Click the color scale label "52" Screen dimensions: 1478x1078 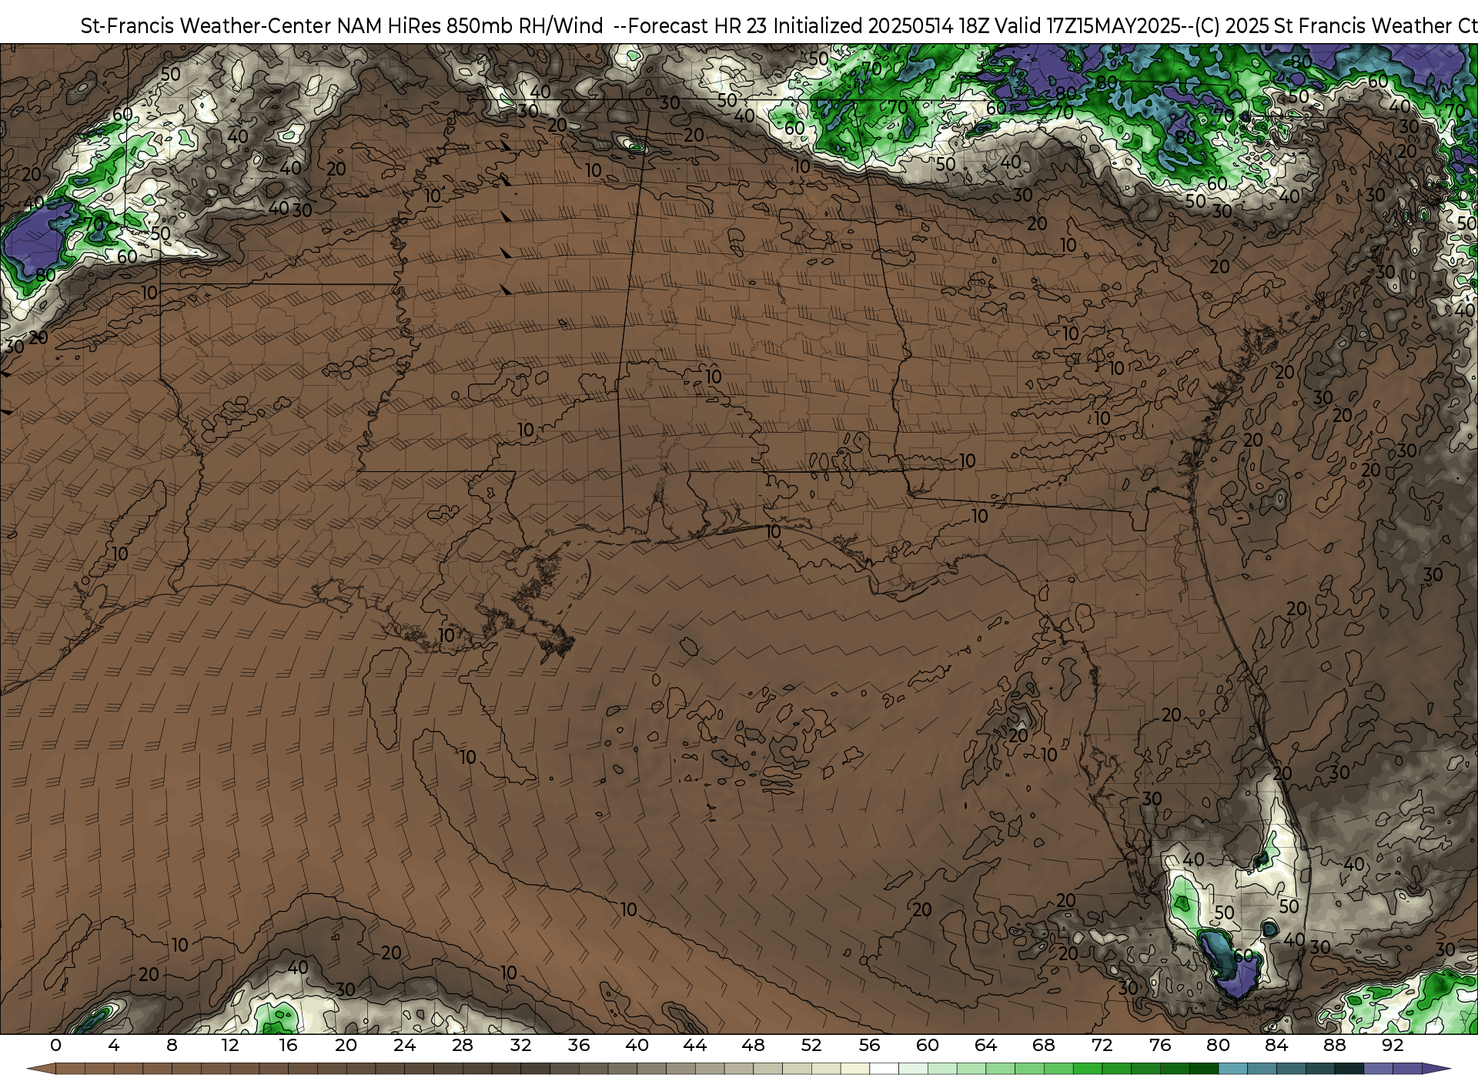pos(811,1045)
